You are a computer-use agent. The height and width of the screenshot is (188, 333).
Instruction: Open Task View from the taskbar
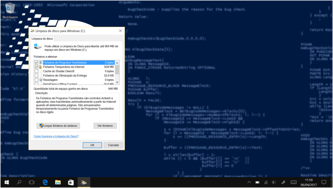pos(32,182)
